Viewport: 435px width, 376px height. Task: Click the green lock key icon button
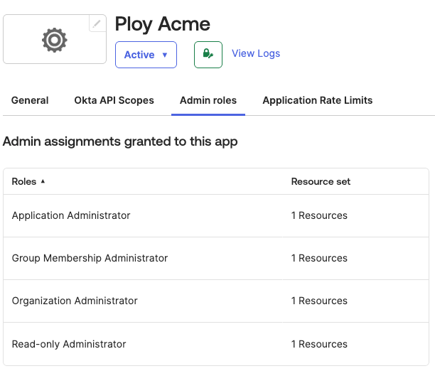pos(208,54)
